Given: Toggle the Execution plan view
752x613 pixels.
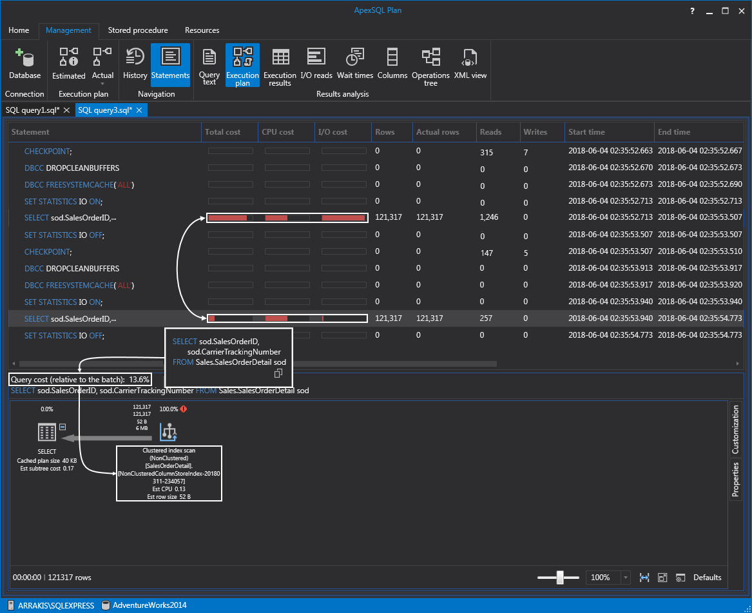Looking at the screenshot, I should [x=242, y=65].
